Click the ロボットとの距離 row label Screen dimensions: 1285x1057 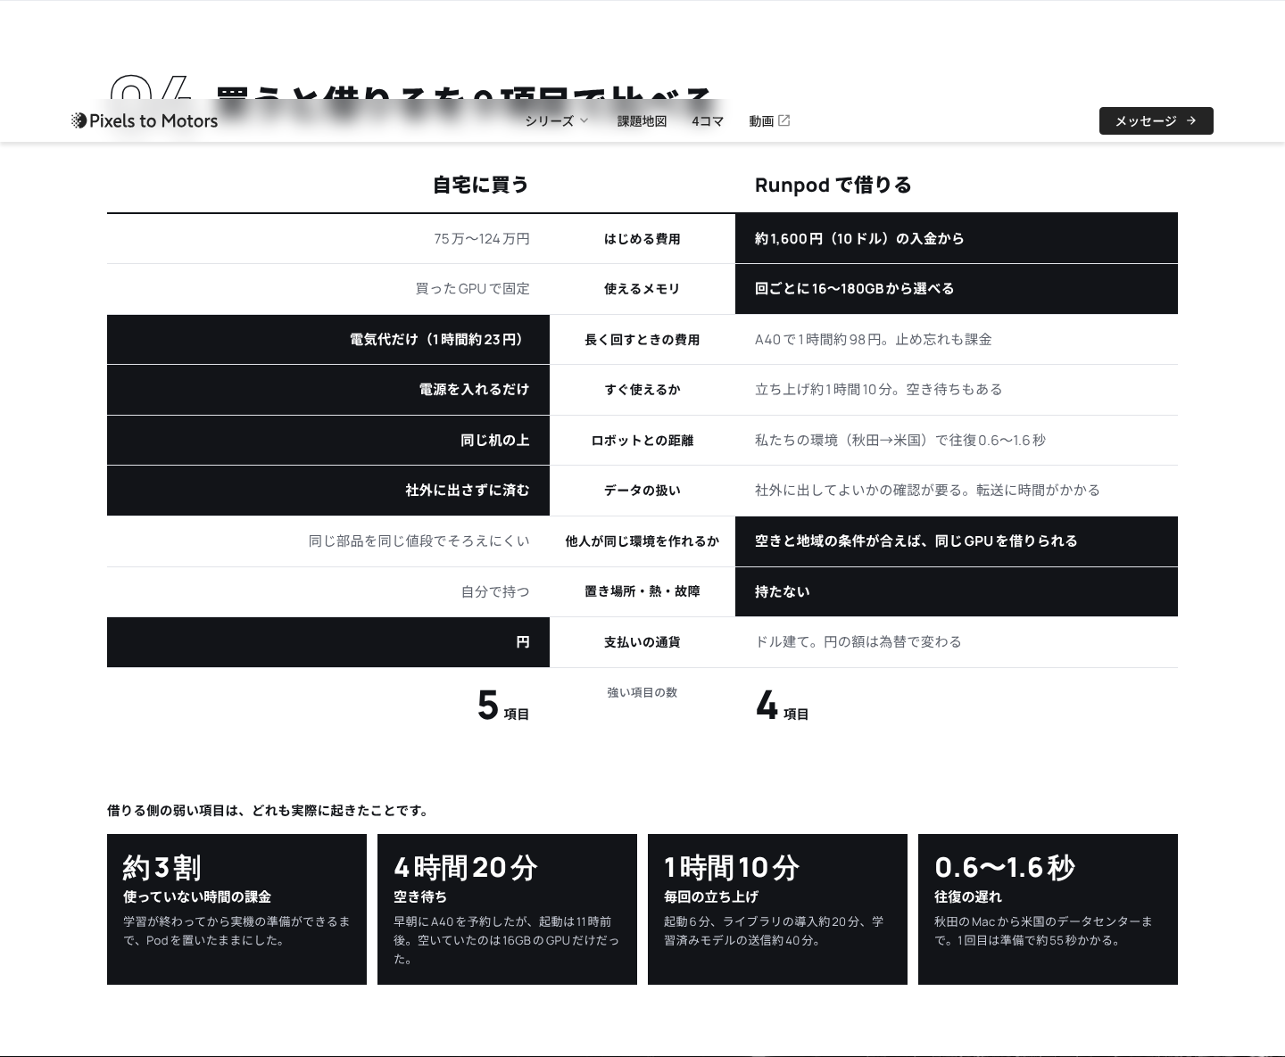pos(642,441)
